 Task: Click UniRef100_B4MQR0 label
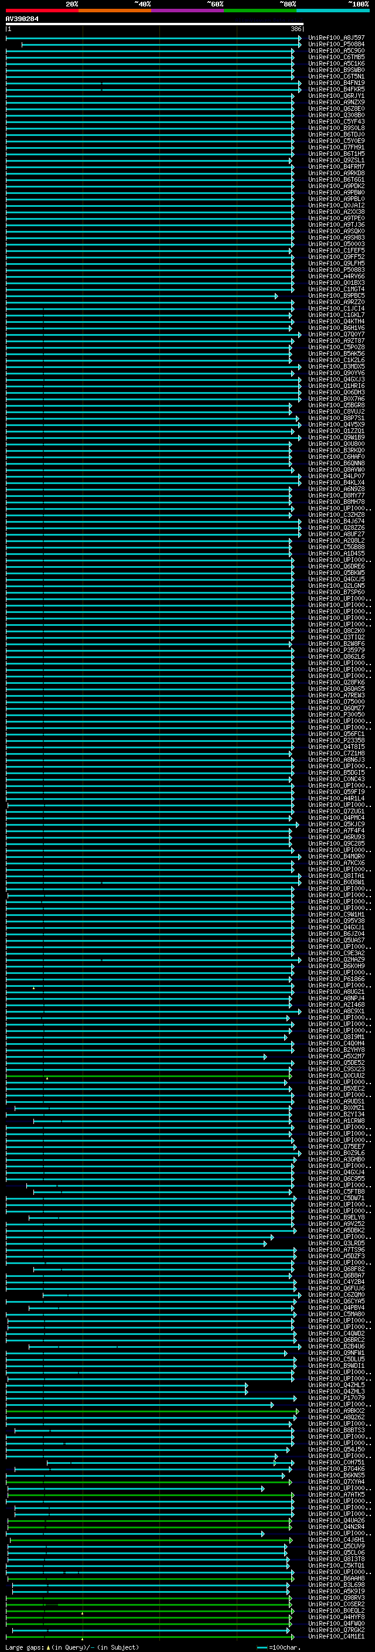point(336,857)
